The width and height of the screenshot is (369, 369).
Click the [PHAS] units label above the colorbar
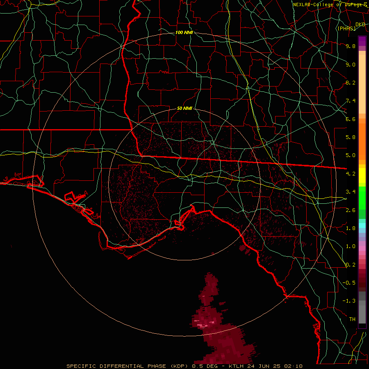coord(346,28)
